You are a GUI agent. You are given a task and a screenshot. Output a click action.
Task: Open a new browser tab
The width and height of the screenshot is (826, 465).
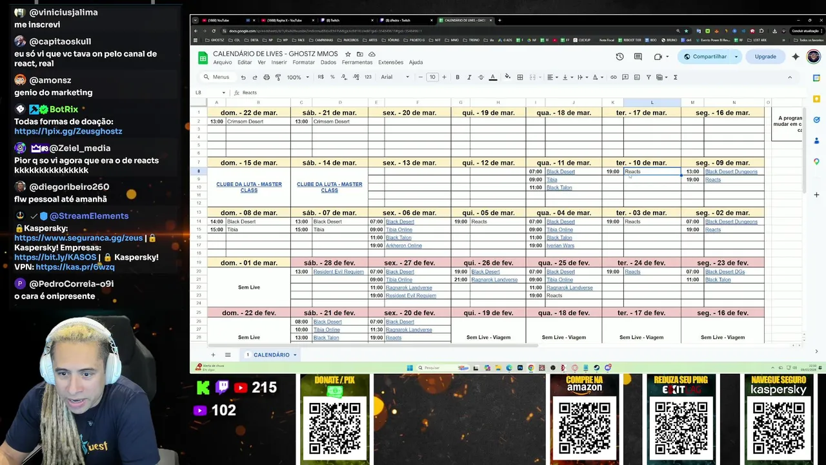[x=499, y=20]
